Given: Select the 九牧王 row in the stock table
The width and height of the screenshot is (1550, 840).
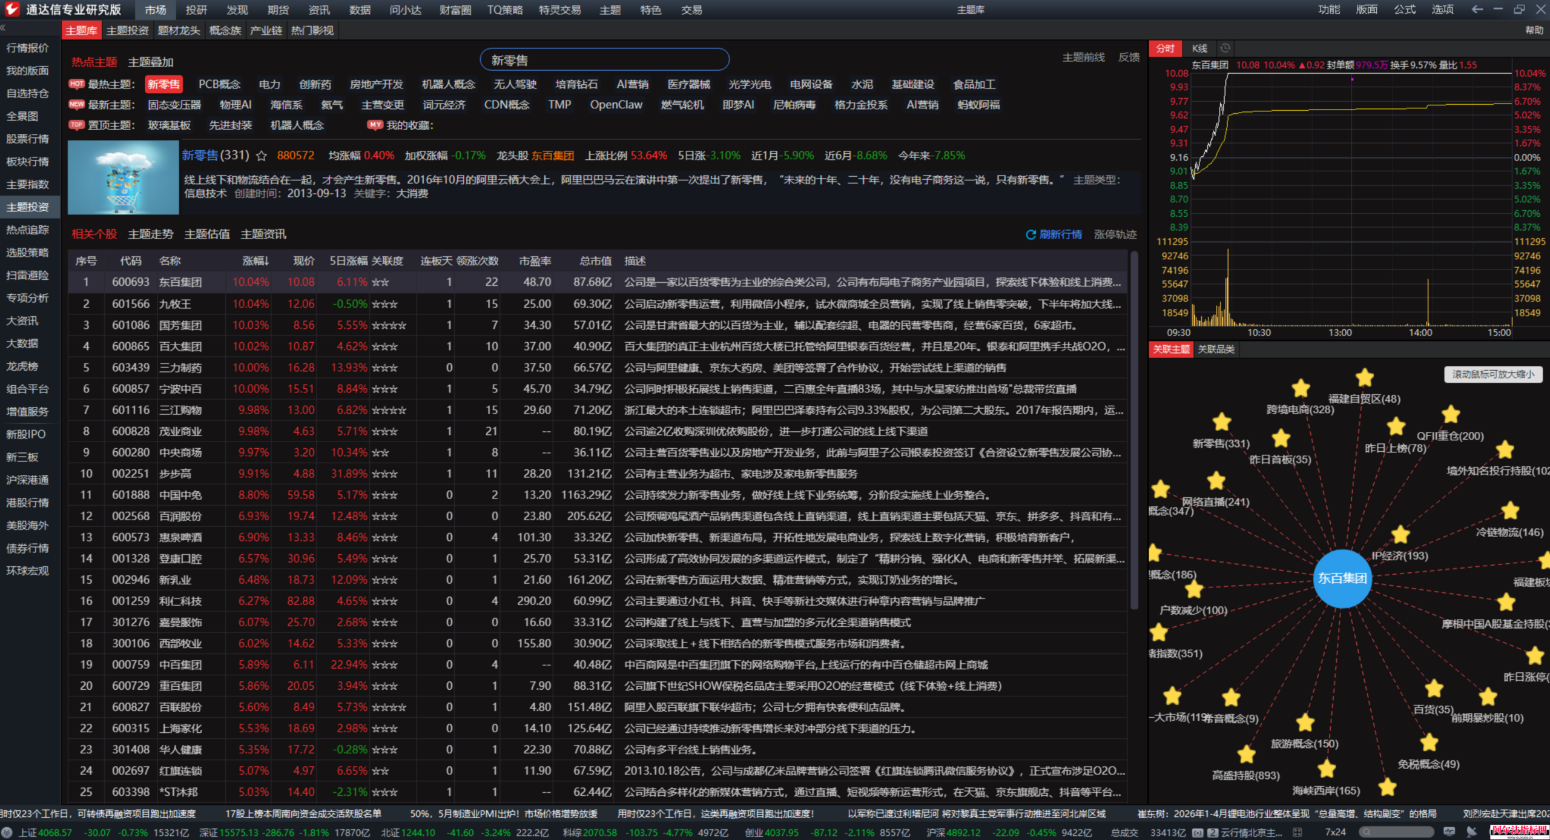Looking at the screenshot, I should (x=597, y=304).
